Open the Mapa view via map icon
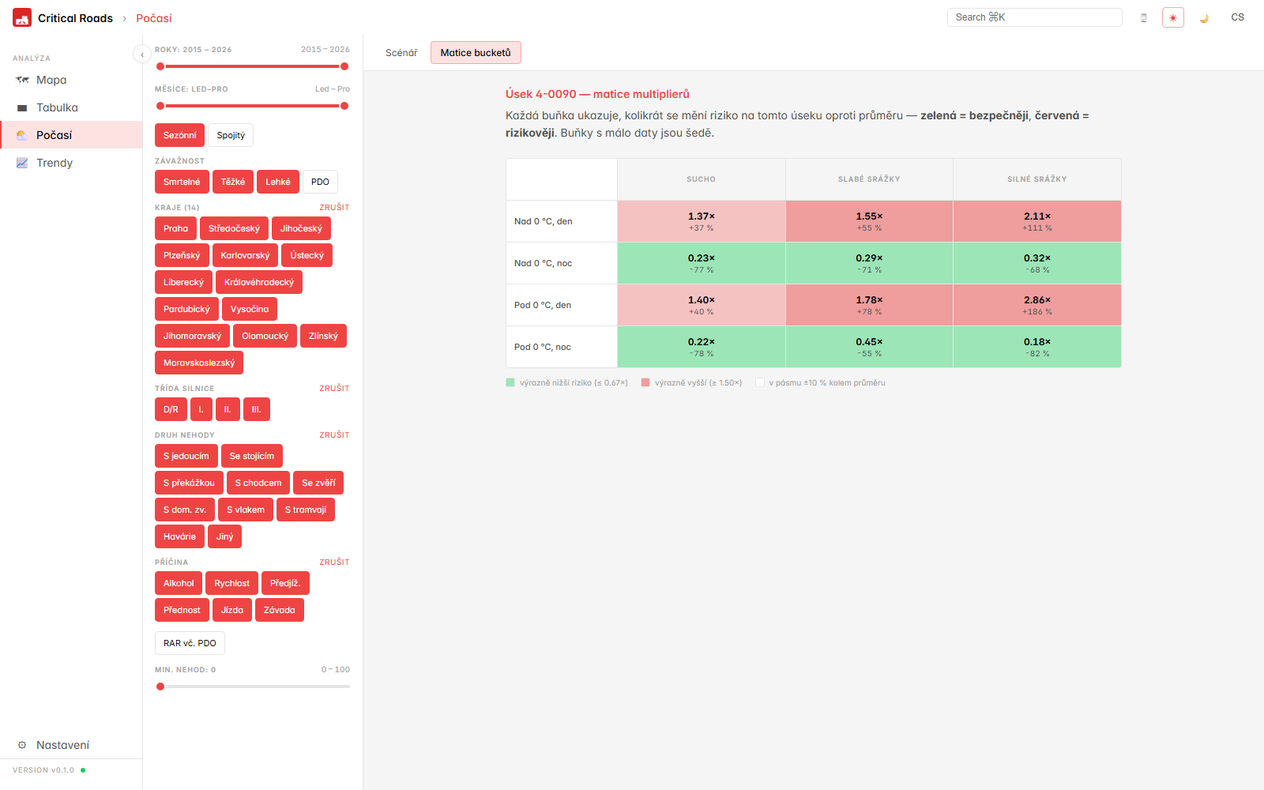This screenshot has width=1264, height=790. click(22, 80)
